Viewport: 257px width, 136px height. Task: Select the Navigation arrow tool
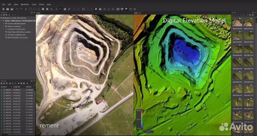[x=26, y=9]
